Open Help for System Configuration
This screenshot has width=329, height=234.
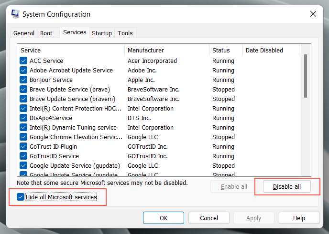coord(299,218)
